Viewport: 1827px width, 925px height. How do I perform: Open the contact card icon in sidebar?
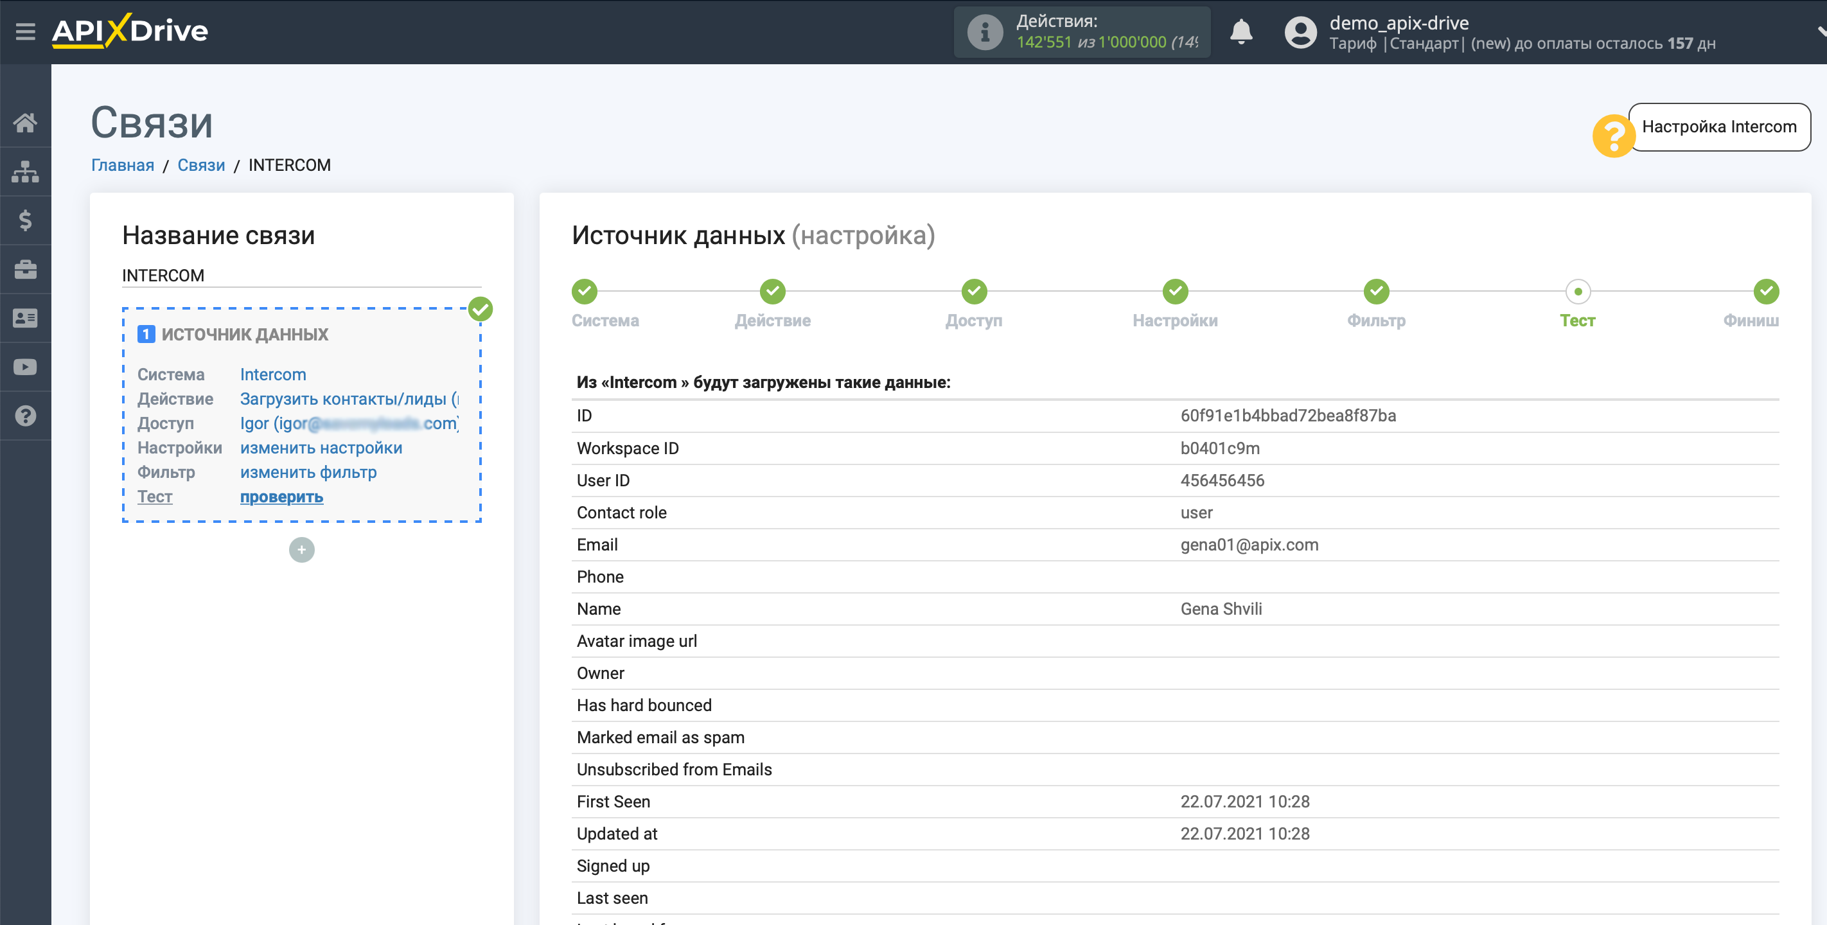pyautogui.click(x=26, y=319)
